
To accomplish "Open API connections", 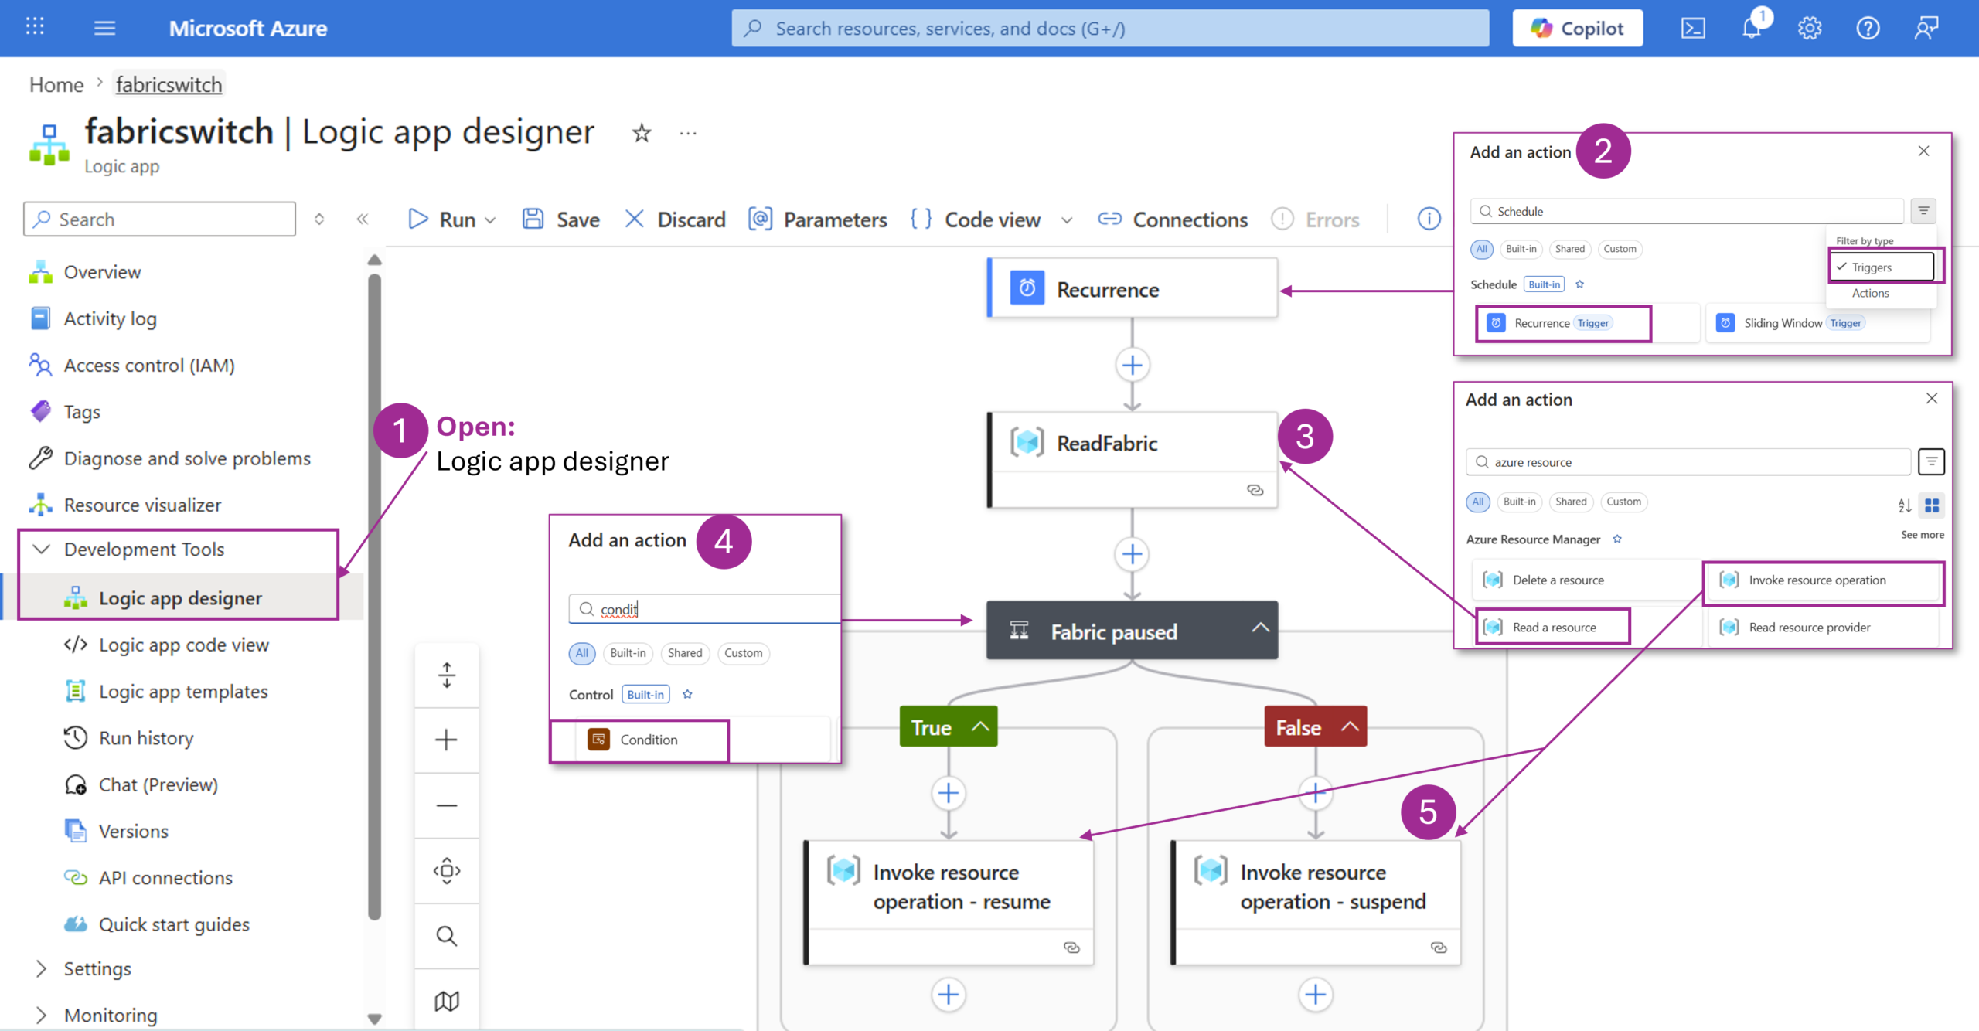I will click(x=165, y=877).
